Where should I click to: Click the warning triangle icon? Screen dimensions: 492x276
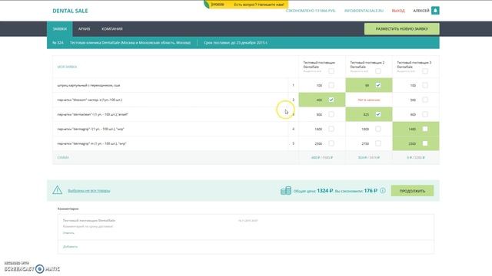point(57,190)
